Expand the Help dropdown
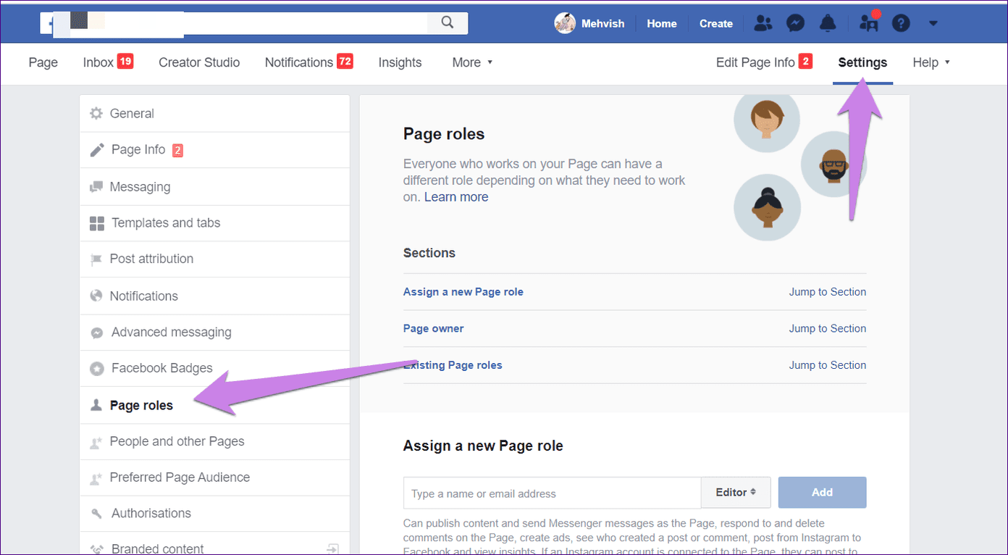The height and width of the screenshot is (555, 1008). pyautogui.click(x=931, y=62)
